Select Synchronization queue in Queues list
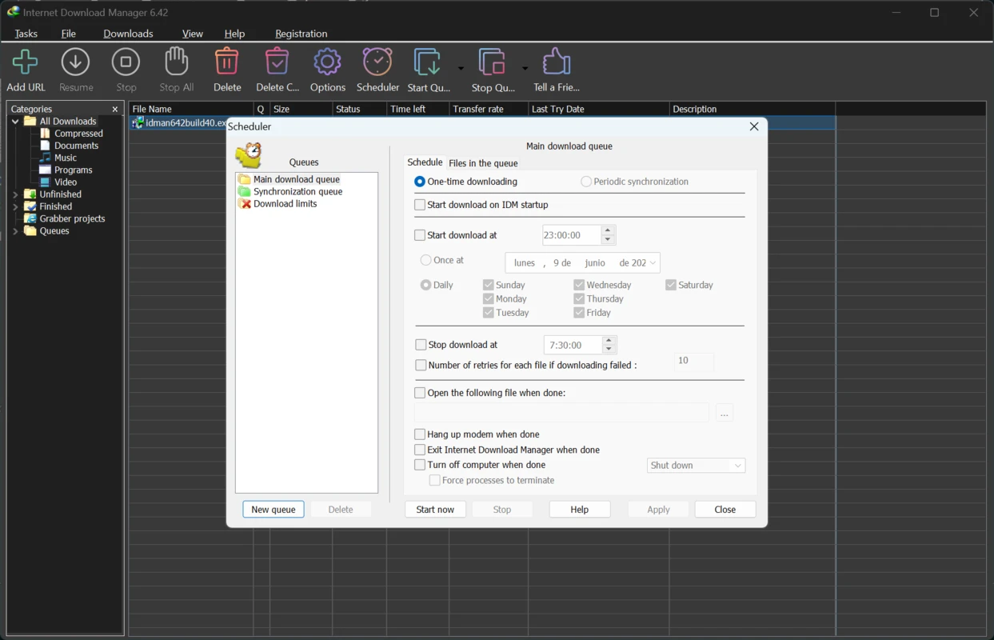The height and width of the screenshot is (640, 994). pyautogui.click(x=297, y=191)
